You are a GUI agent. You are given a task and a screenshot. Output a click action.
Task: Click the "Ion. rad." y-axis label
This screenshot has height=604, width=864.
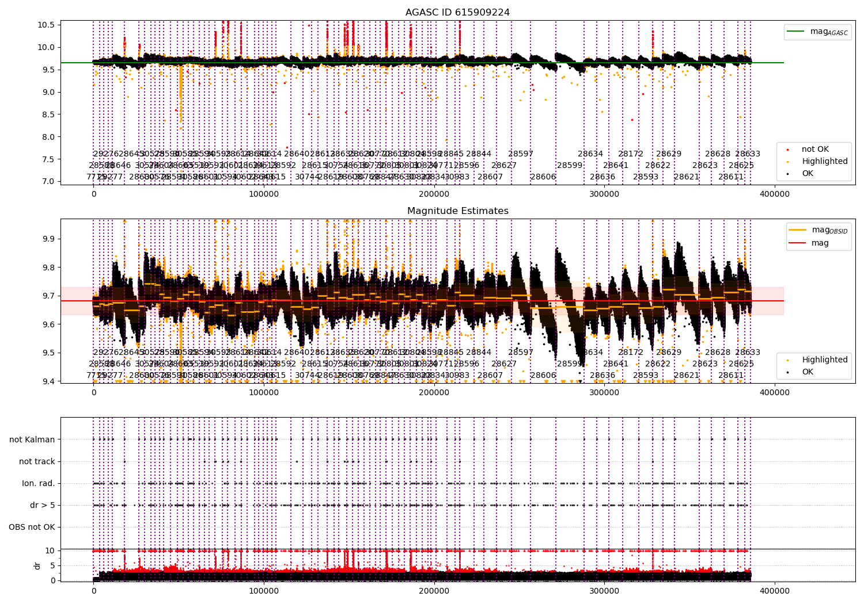pyautogui.click(x=39, y=484)
